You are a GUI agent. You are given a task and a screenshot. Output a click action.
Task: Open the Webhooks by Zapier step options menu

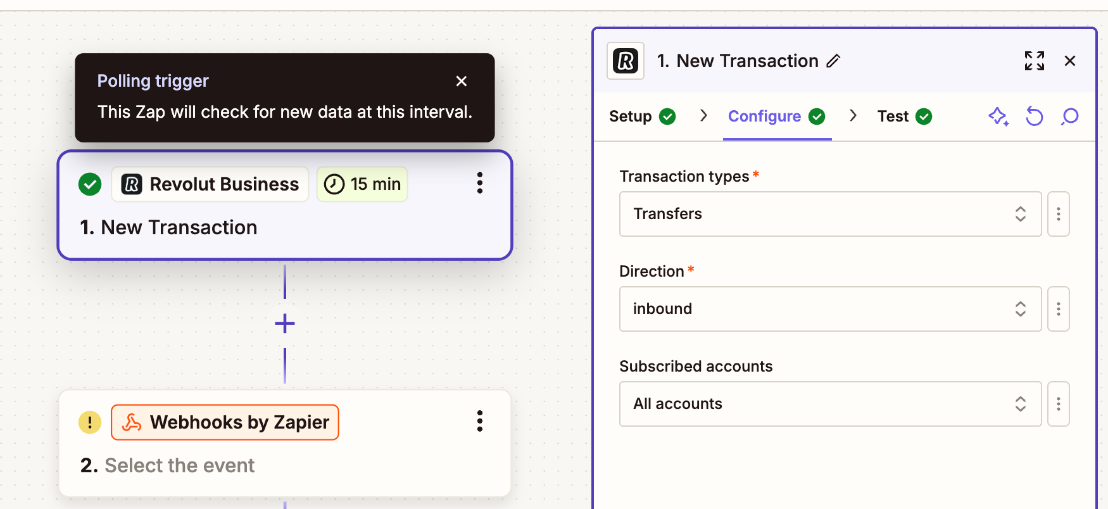pos(480,422)
